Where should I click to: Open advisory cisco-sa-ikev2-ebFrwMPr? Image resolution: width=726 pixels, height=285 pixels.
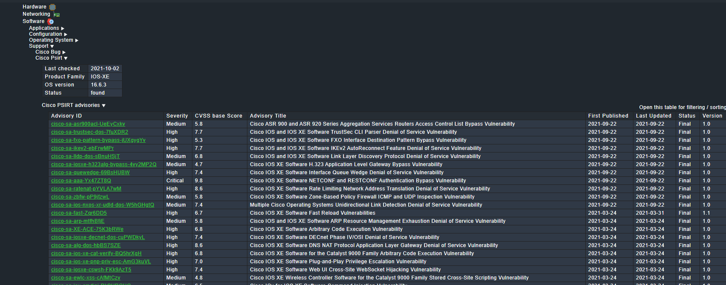tap(82, 148)
